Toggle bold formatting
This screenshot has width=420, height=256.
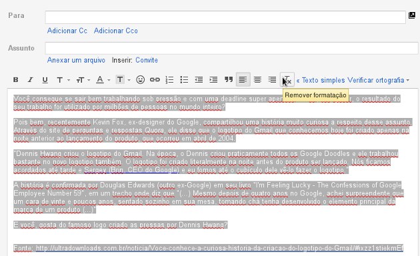pos(16,80)
